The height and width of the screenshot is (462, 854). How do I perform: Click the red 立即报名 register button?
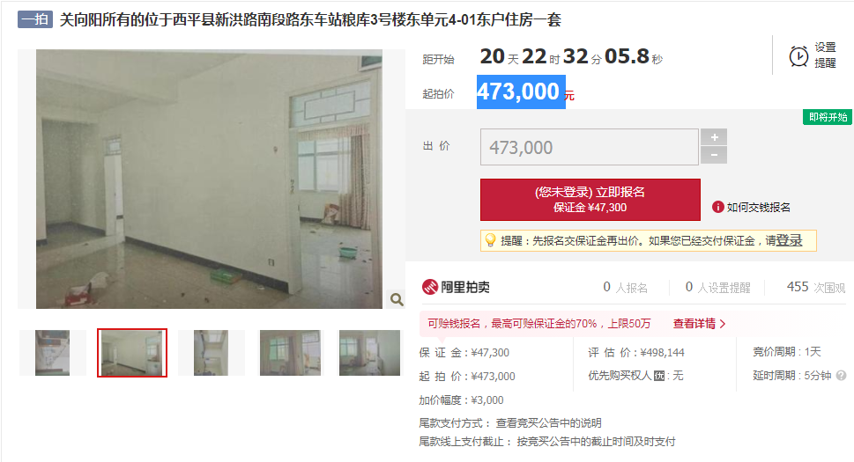click(590, 200)
